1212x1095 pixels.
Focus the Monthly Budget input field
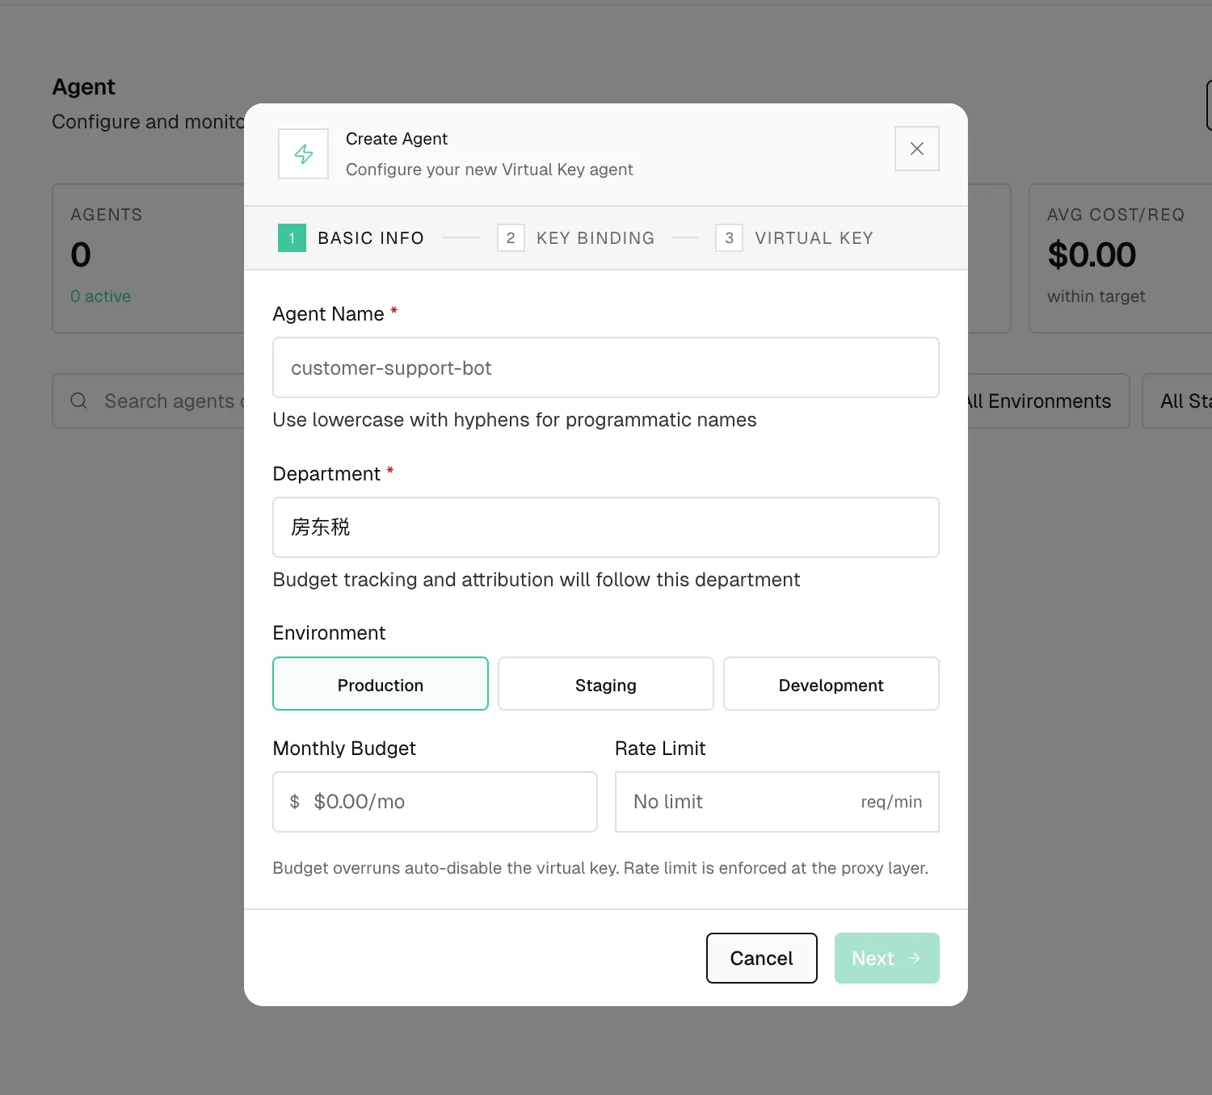click(435, 802)
